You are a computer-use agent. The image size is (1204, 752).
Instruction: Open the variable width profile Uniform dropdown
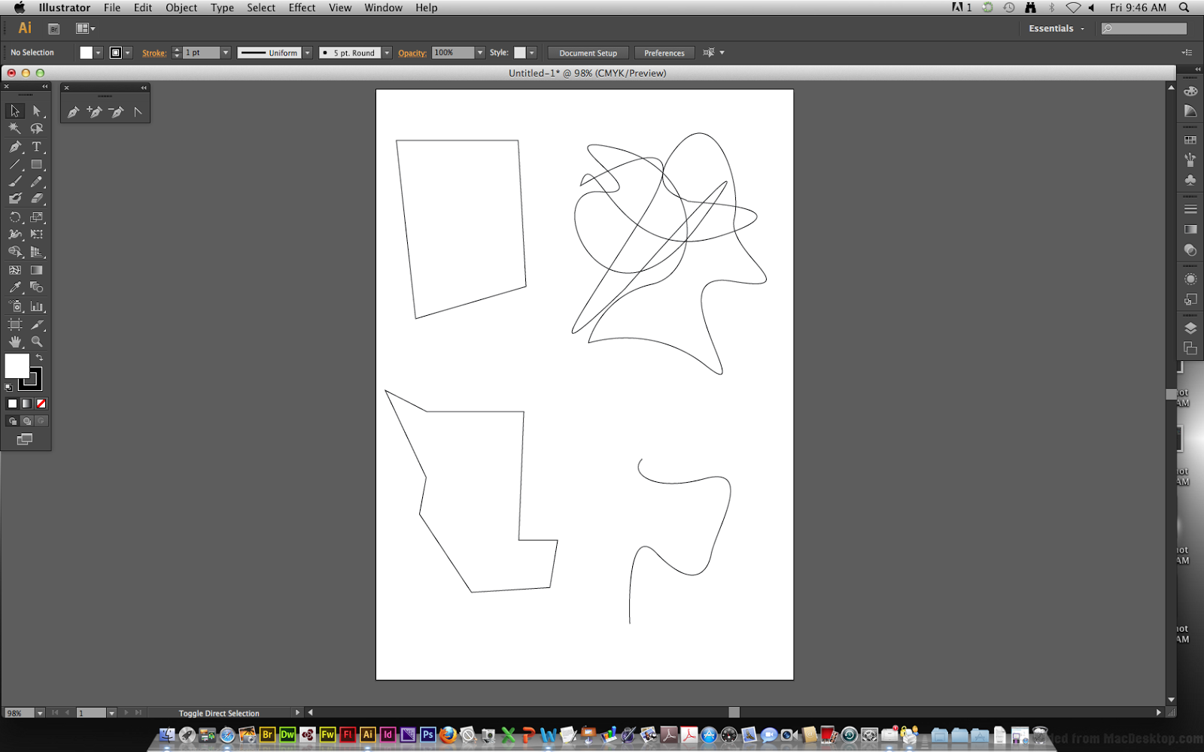point(308,53)
